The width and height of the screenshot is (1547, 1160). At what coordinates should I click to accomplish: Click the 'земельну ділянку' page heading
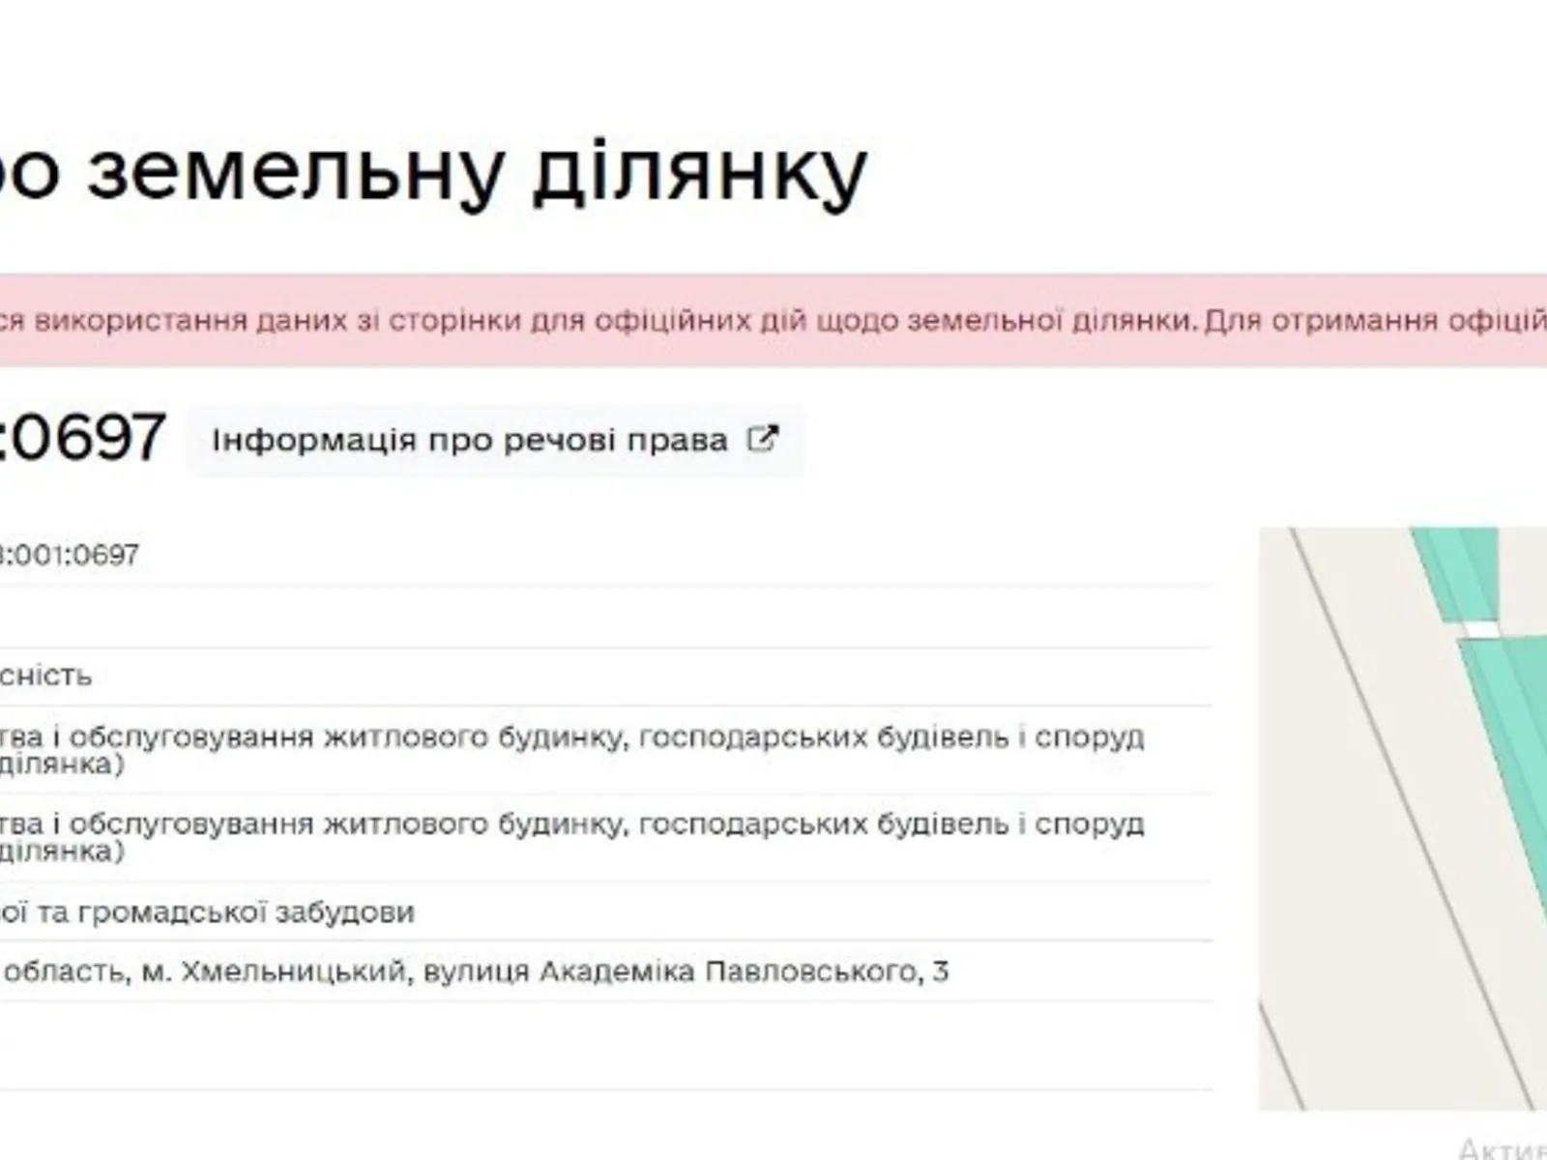pyautogui.click(x=474, y=172)
